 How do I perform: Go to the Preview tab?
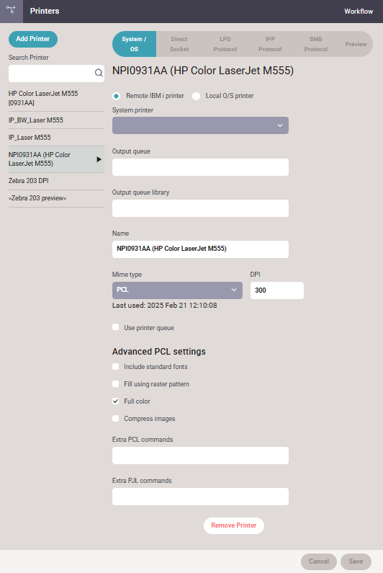pos(356,44)
